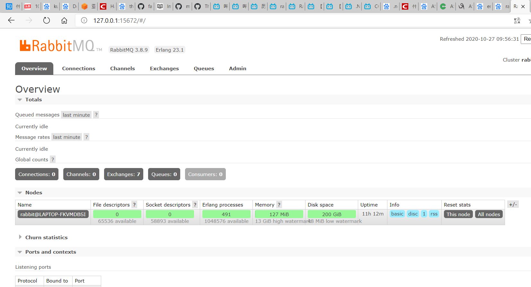Image resolution: width=531 pixels, height=287 pixels.
Task: Click the Memory 127 MiB usage bar
Action: (279, 214)
